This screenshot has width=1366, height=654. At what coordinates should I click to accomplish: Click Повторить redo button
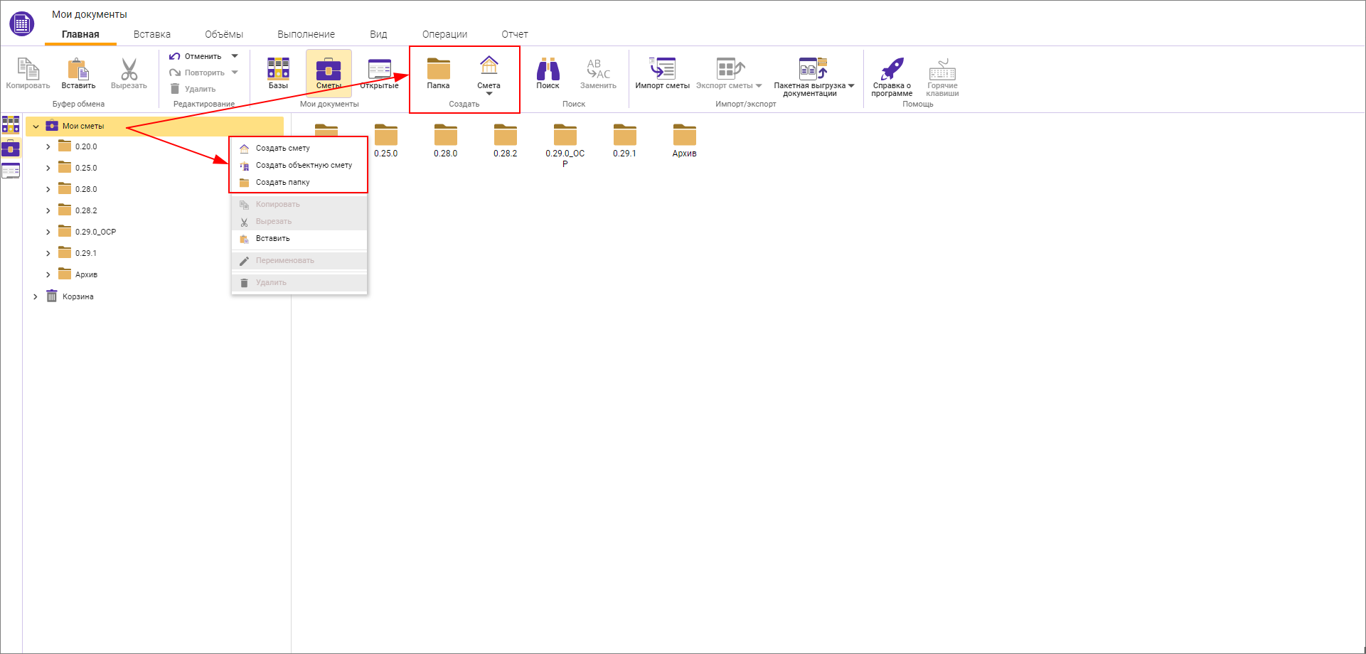197,73
